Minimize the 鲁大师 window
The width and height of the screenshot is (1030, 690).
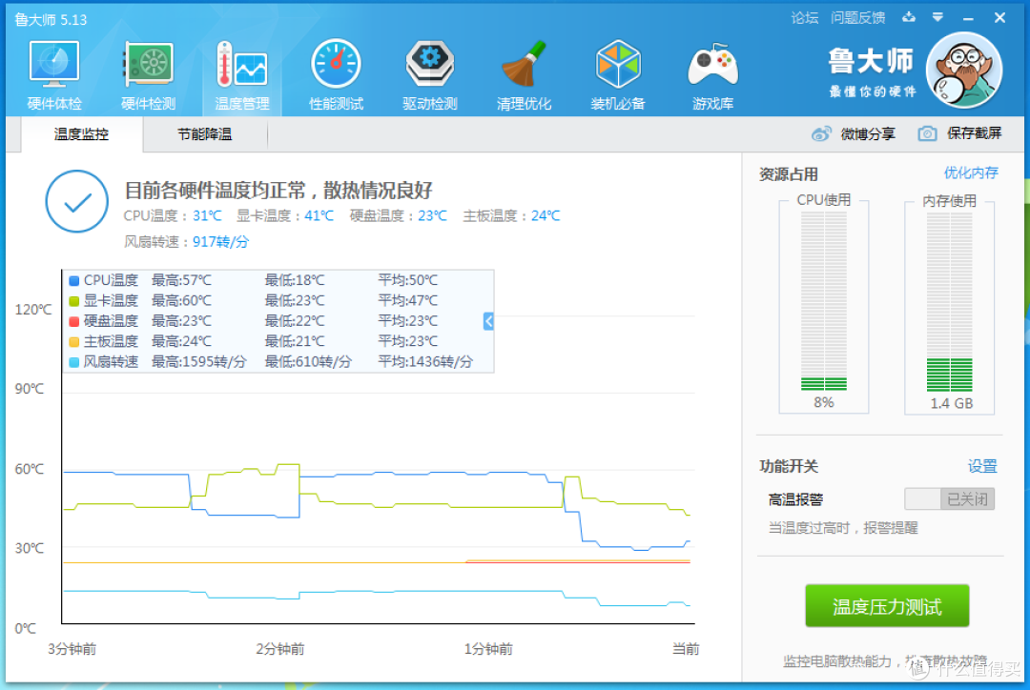pos(968,18)
